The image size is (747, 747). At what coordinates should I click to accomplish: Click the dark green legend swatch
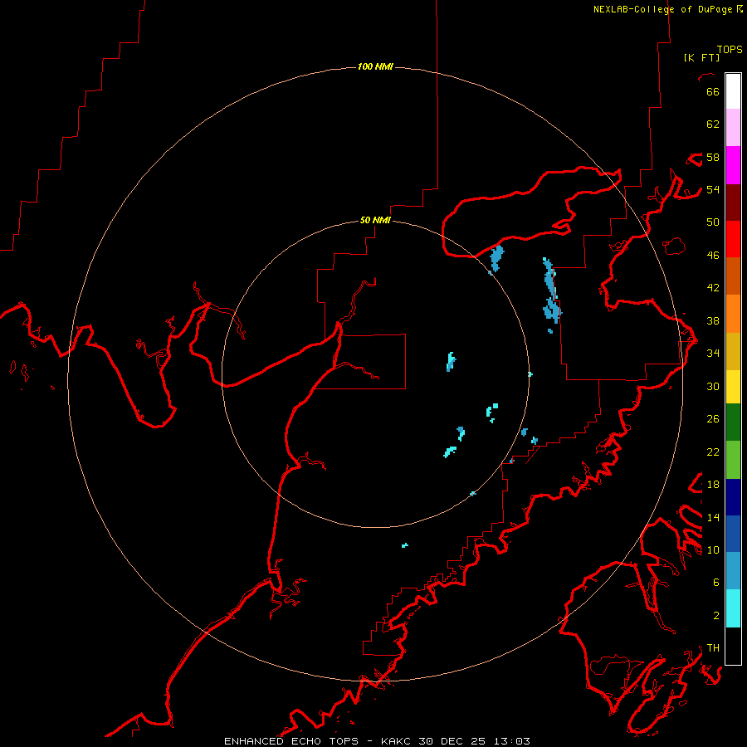point(733,422)
